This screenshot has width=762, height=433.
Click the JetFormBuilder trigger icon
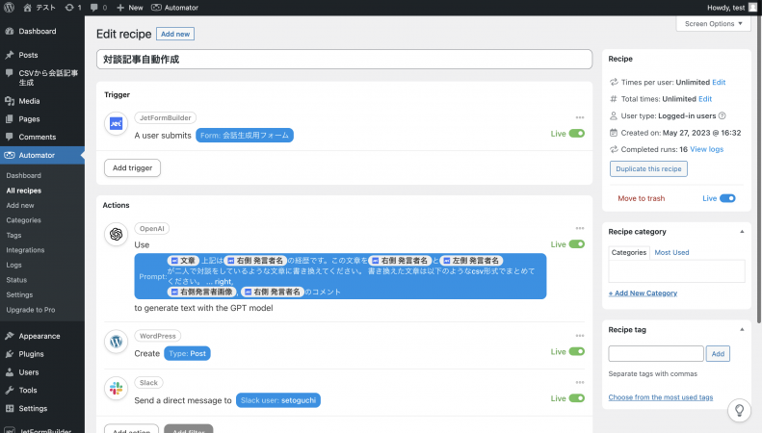(117, 124)
